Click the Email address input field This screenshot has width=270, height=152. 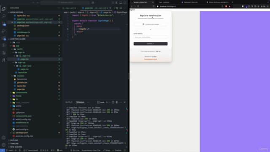point(151,37)
